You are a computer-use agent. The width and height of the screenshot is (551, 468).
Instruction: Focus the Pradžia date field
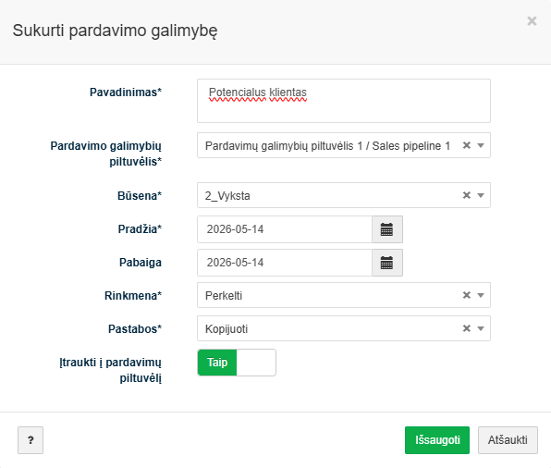pyautogui.click(x=285, y=229)
